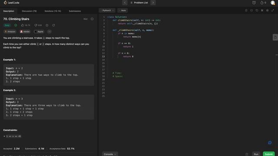This screenshot has height=156, width=278.
Task: Toggle fullscreen editor with expand icon
Action: 273,10
